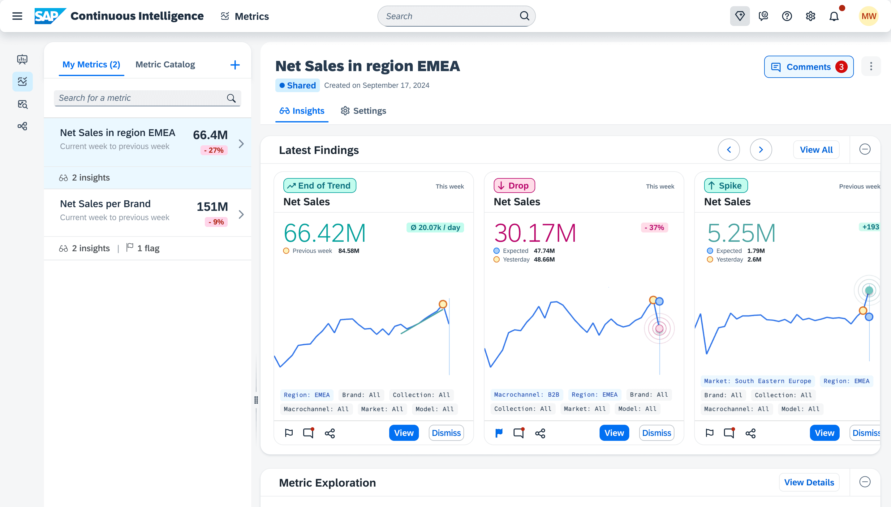
Task: Open the help question mark icon
Action: tap(787, 16)
